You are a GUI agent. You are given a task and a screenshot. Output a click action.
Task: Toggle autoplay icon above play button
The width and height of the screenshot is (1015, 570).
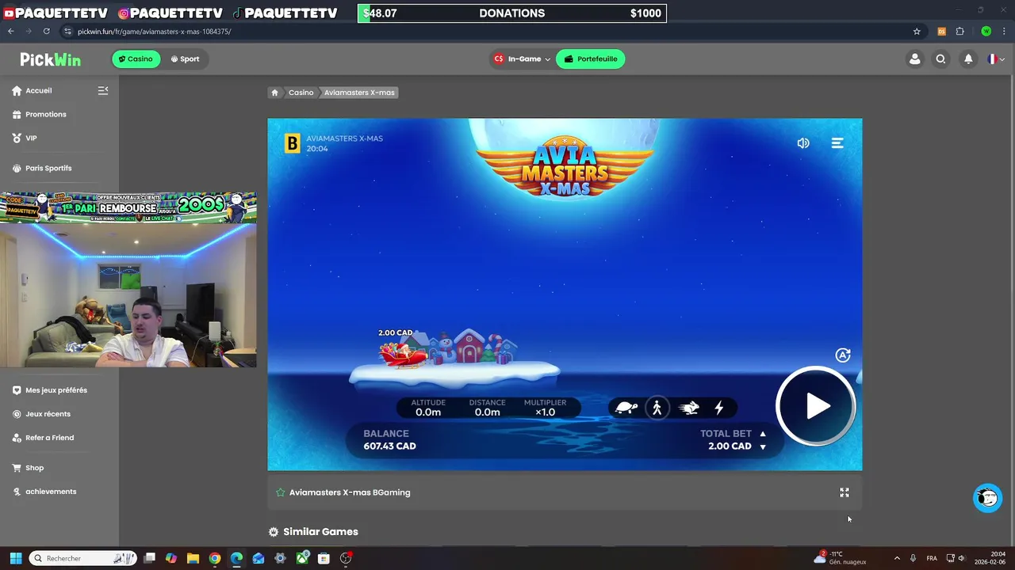(843, 355)
